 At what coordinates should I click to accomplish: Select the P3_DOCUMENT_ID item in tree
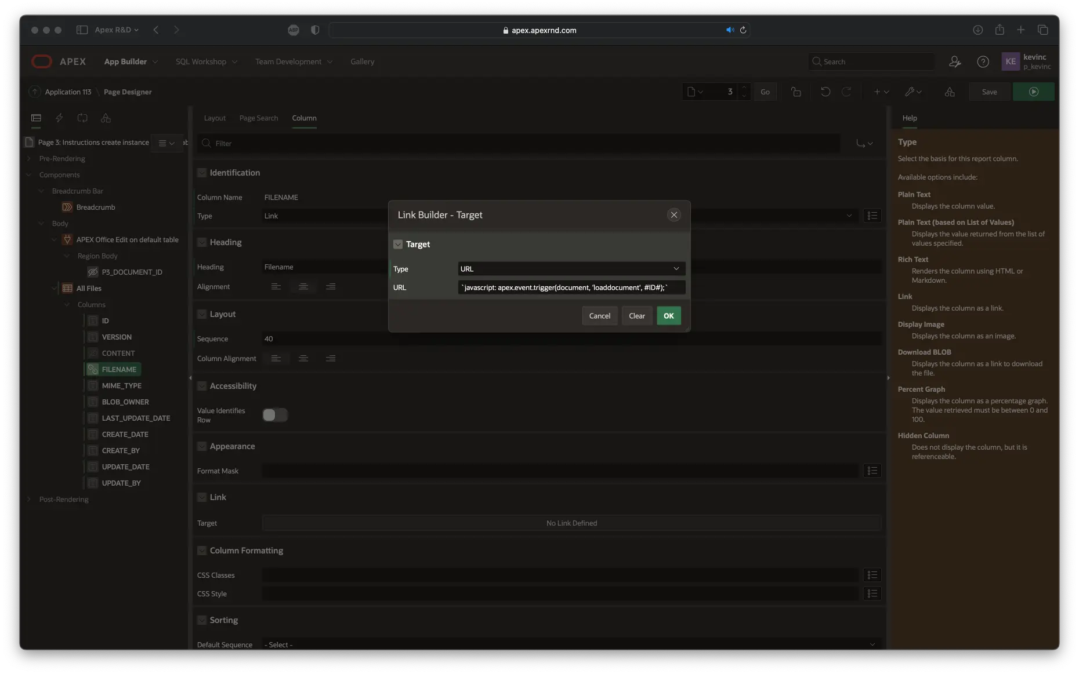[132, 272]
